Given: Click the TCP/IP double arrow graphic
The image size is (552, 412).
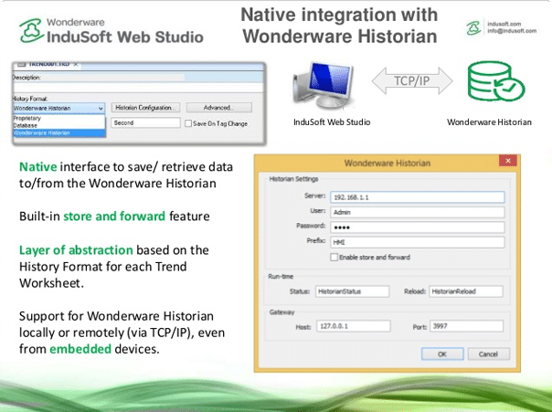Looking at the screenshot, I should (x=412, y=81).
